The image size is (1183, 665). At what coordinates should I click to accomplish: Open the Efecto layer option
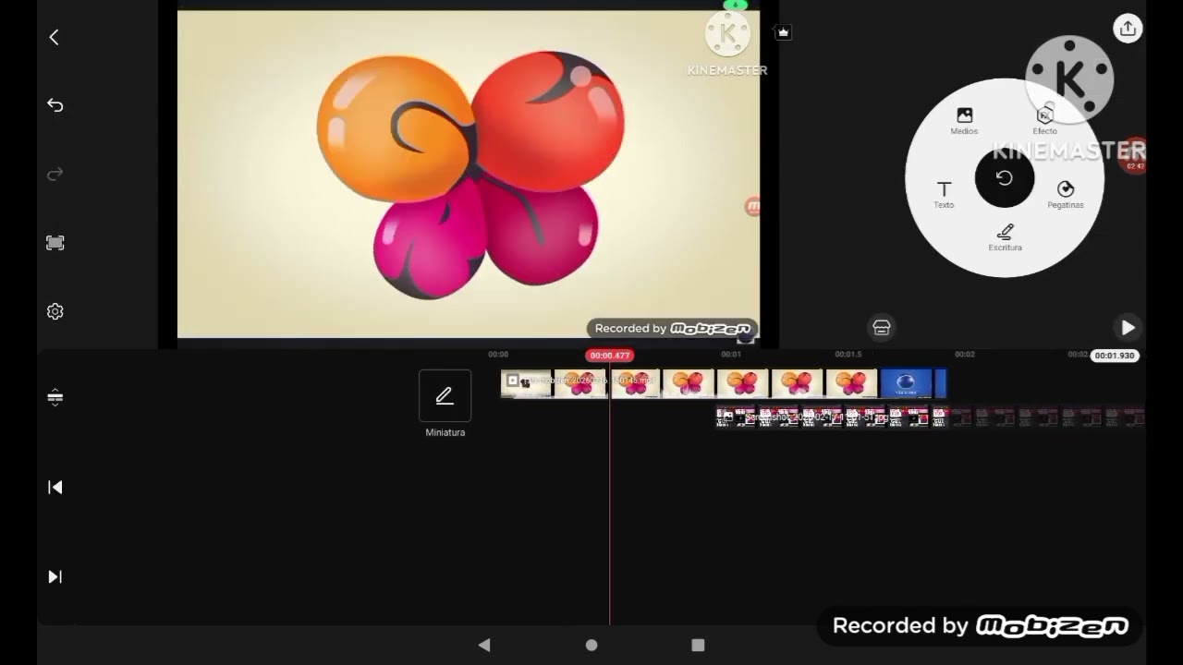tap(1045, 120)
